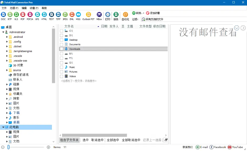This screenshot has height=151, width=247.
Task: Click the folder tree vertical scrollbar
Action: point(53,56)
